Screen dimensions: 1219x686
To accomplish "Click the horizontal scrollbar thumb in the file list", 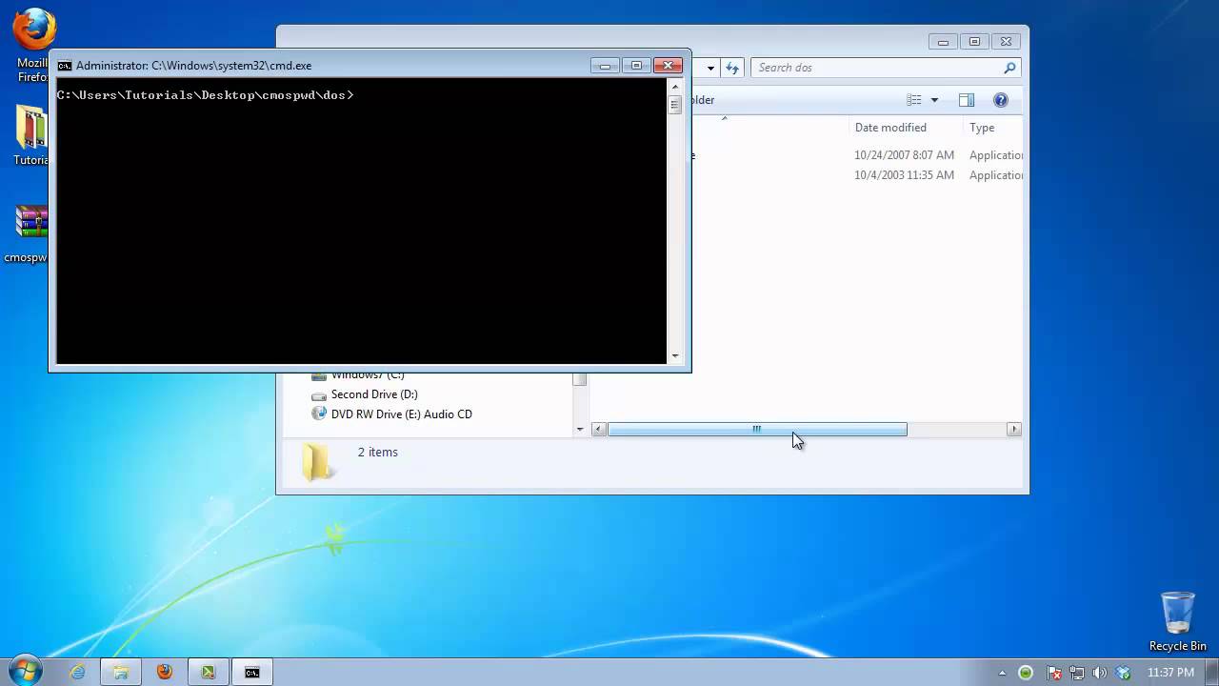I will tap(757, 430).
